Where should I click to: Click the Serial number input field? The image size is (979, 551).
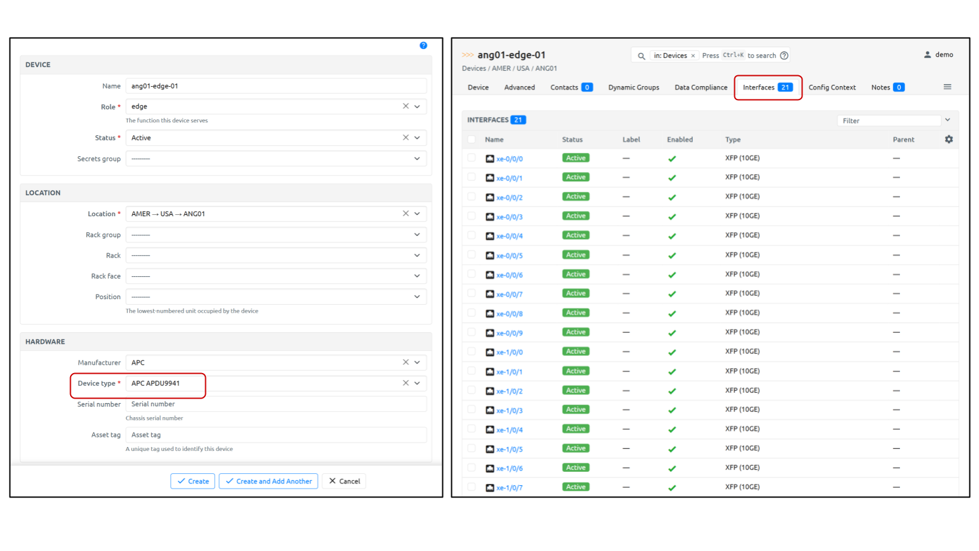(x=275, y=404)
